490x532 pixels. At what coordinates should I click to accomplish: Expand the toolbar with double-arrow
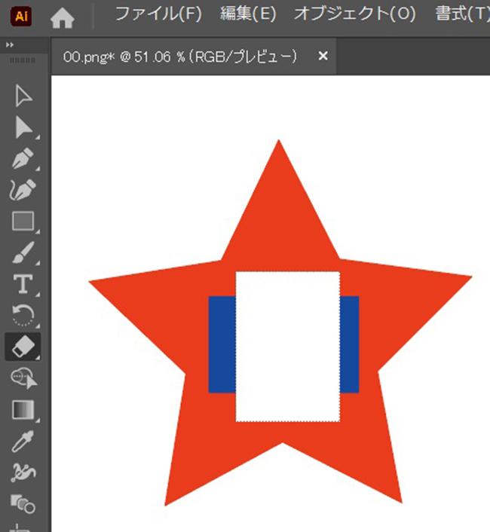(x=10, y=44)
